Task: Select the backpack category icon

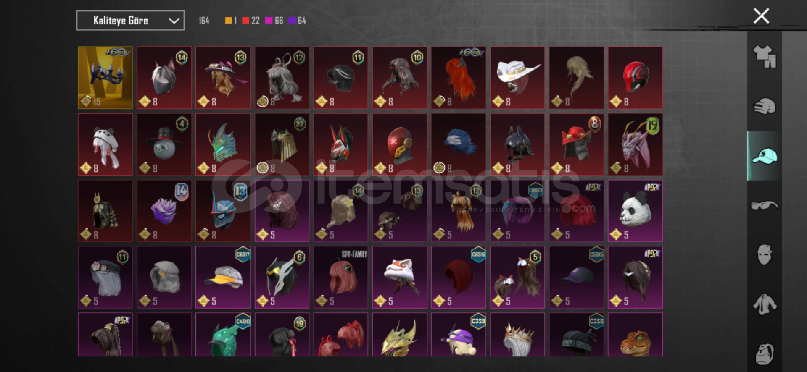Action: pyautogui.click(x=765, y=354)
